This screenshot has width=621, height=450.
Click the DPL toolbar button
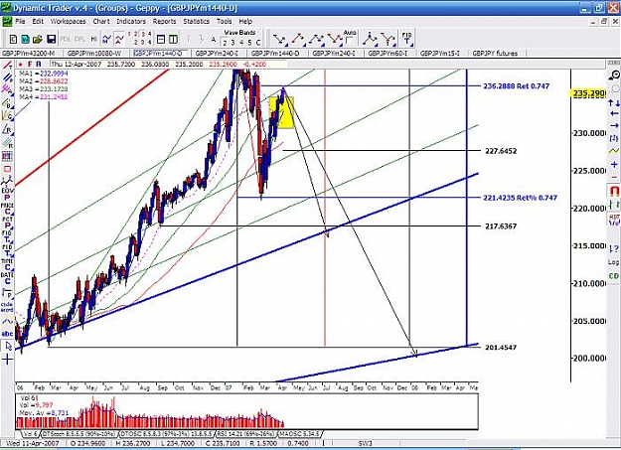click(80, 39)
